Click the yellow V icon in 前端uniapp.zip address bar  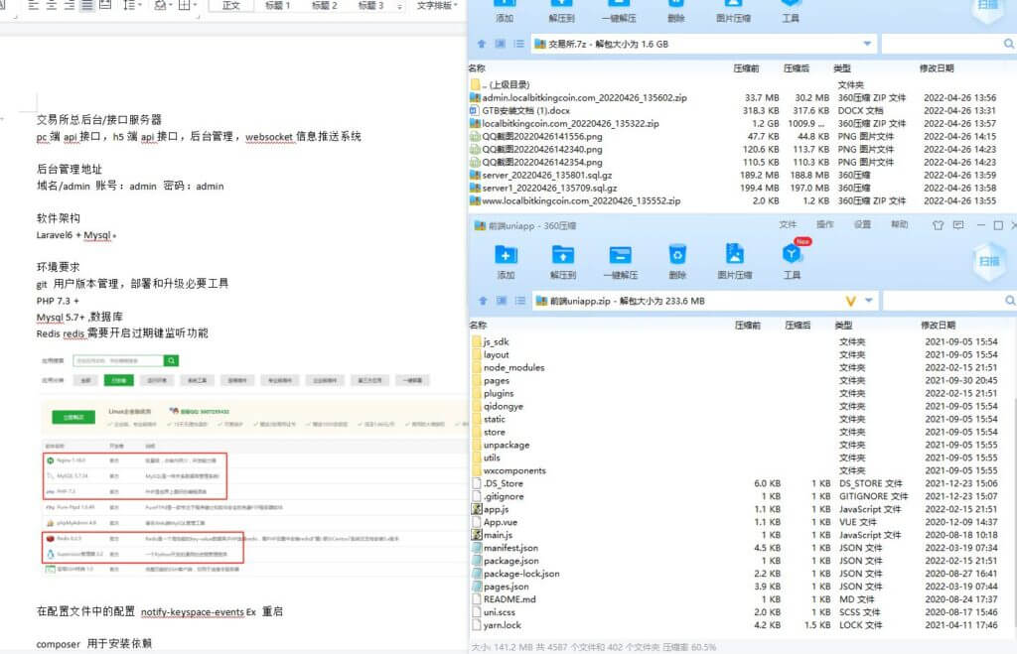pos(851,301)
